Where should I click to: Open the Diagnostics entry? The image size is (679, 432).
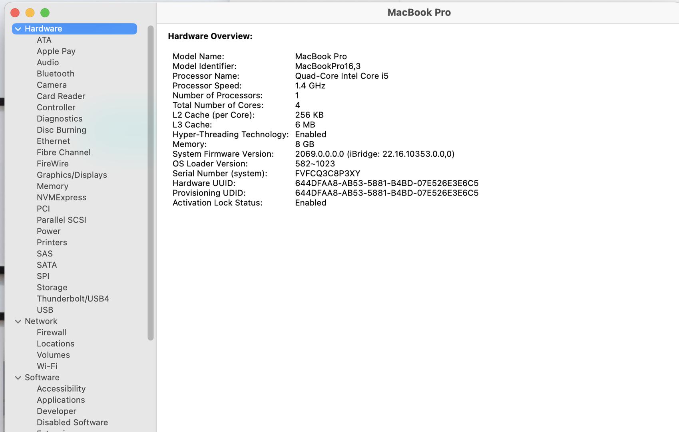coord(60,119)
